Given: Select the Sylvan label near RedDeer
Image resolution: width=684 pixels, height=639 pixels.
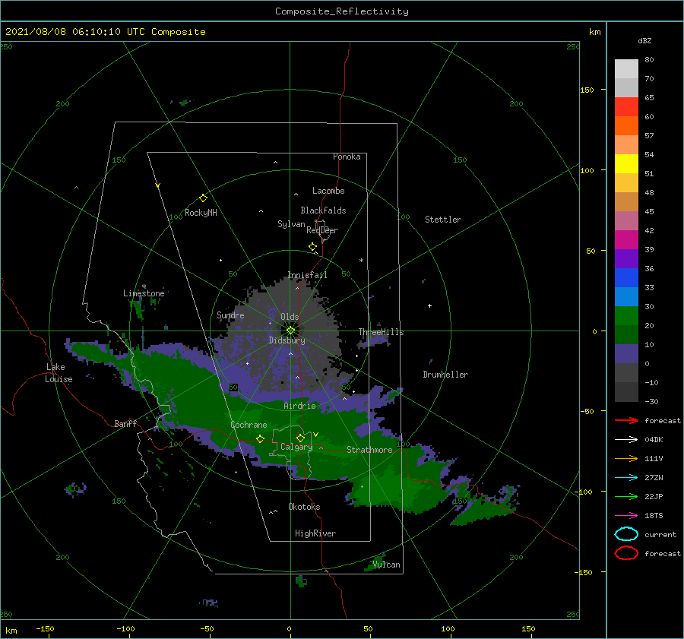Looking at the screenshot, I should [x=291, y=224].
